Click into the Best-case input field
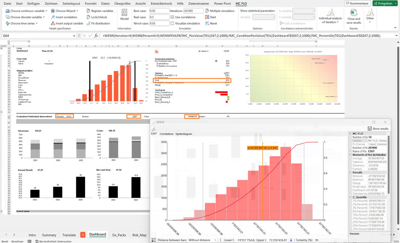The height and width of the screenshot is (243, 400). pos(159,11)
